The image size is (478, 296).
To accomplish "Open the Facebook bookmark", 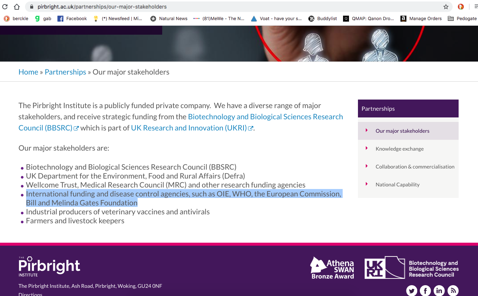I will pyautogui.click(x=72, y=19).
